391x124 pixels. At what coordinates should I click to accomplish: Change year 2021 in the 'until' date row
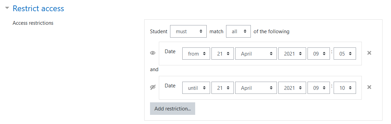coord(292,88)
